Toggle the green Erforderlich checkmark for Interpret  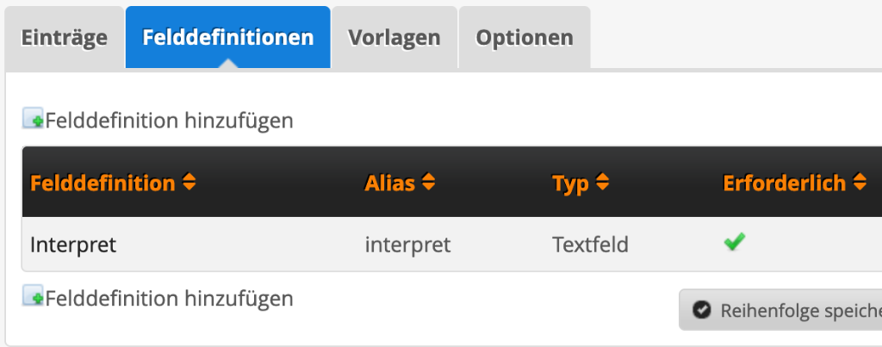pos(734,244)
